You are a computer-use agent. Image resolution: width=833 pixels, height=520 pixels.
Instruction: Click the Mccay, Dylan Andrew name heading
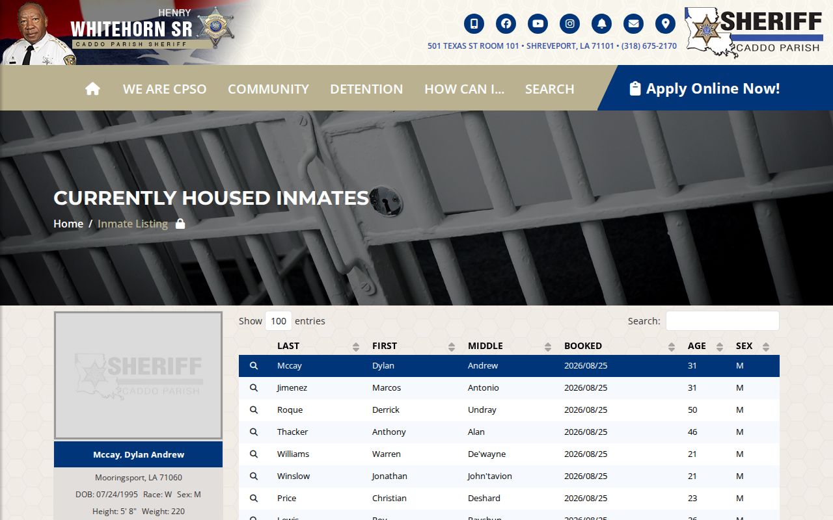[139, 455]
